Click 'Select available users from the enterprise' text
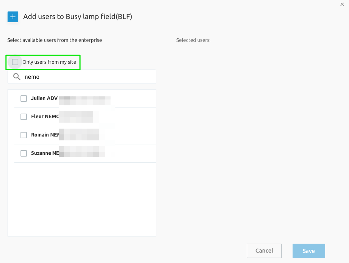The height and width of the screenshot is (263, 349). (x=55, y=40)
